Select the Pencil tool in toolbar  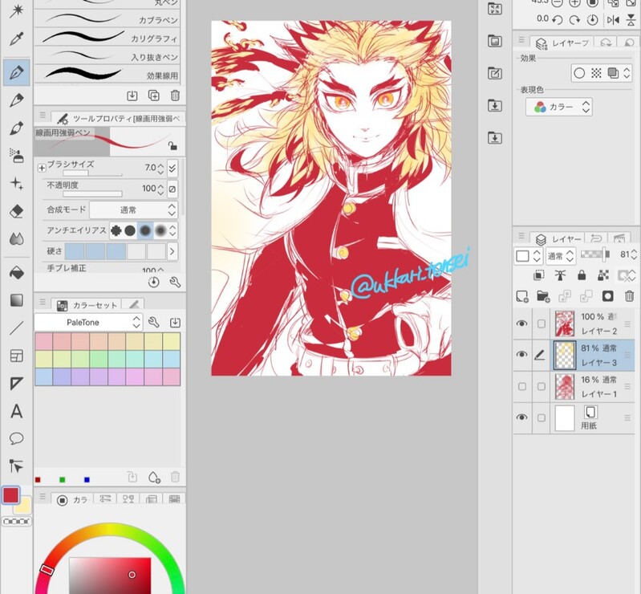[x=16, y=100]
